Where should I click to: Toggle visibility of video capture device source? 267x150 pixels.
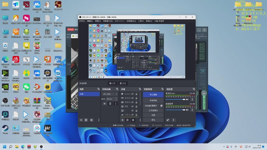click(132, 102)
